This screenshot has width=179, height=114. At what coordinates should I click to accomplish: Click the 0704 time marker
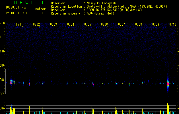[x=71, y=25]
